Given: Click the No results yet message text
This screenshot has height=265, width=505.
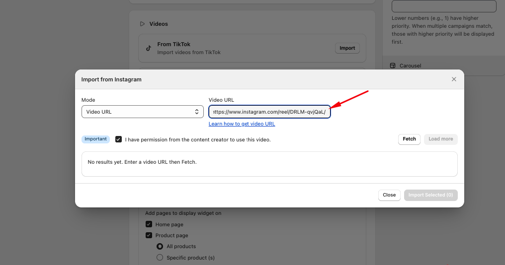Looking at the screenshot, I should click(x=142, y=162).
